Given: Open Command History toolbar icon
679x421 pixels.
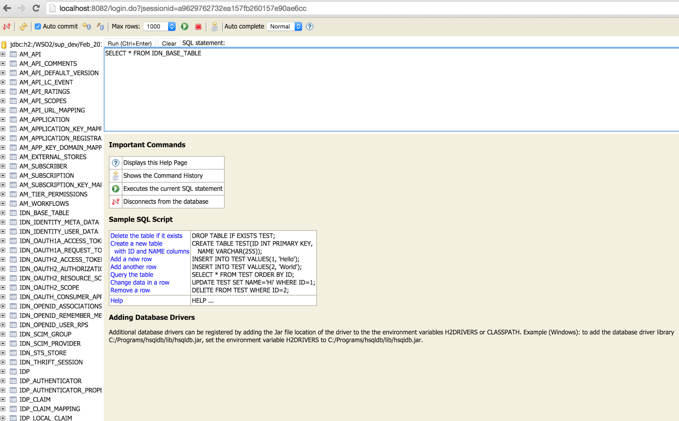Looking at the screenshot, I should (215, 26).
